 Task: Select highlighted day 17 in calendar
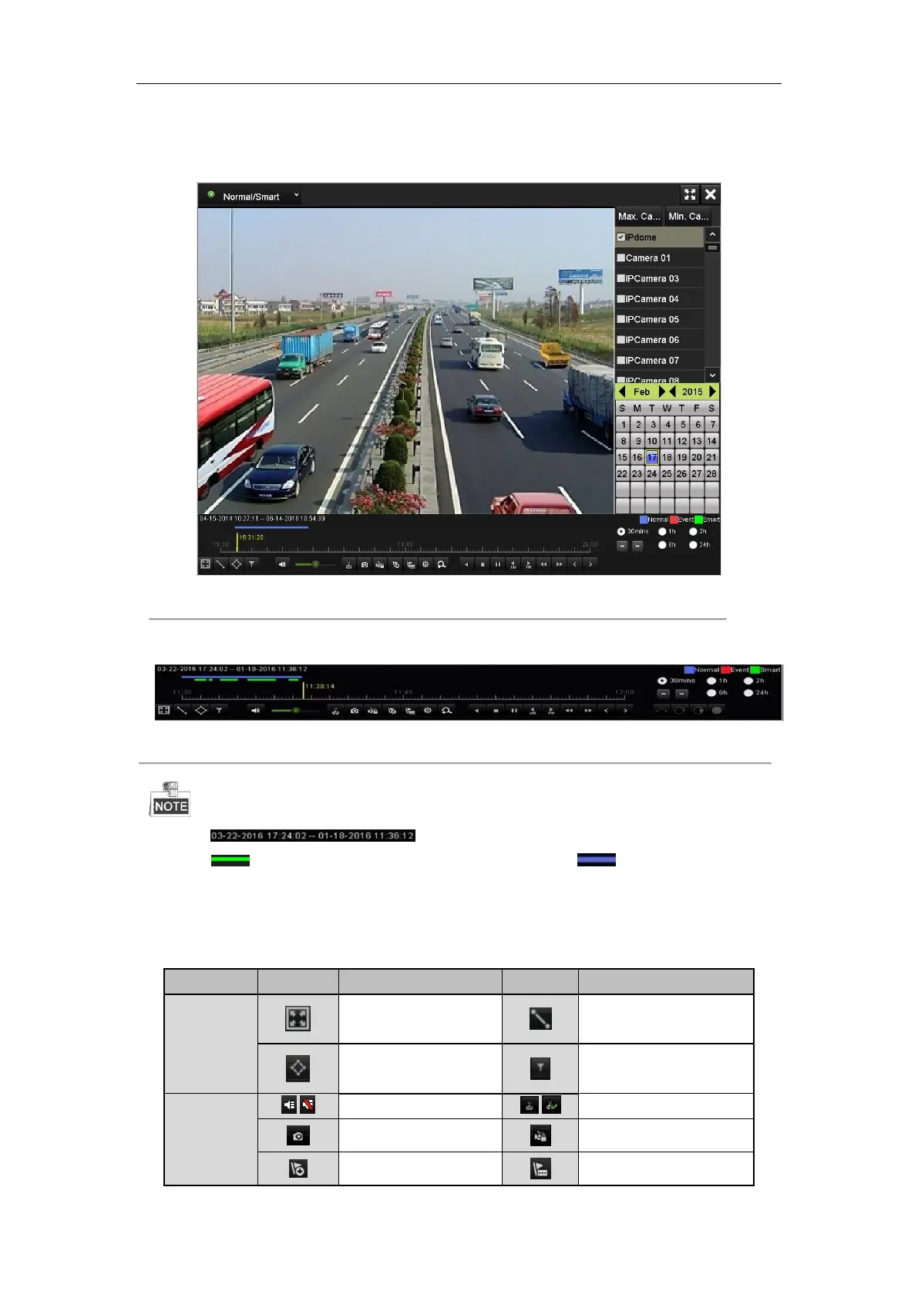tap(652, 457)
